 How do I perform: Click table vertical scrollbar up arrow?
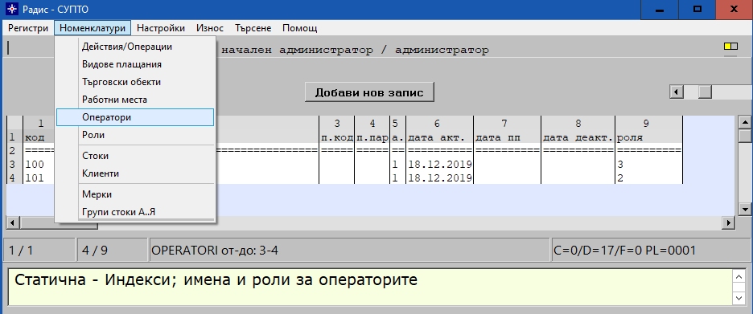point(744,122)
